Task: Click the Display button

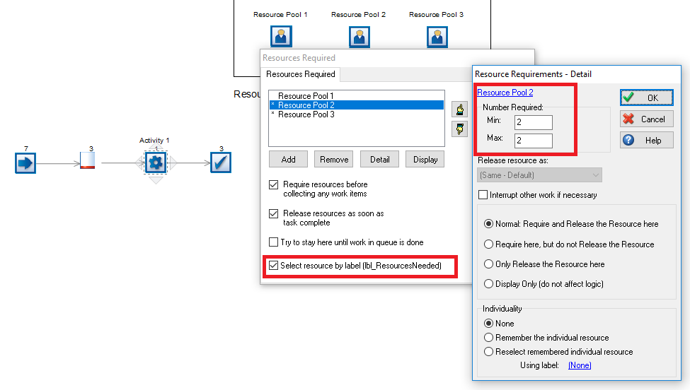Action: [x=425, y=160]
